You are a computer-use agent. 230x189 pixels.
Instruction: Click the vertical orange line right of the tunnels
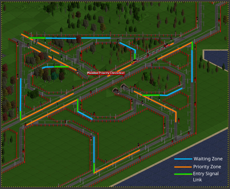coord(176,117)
